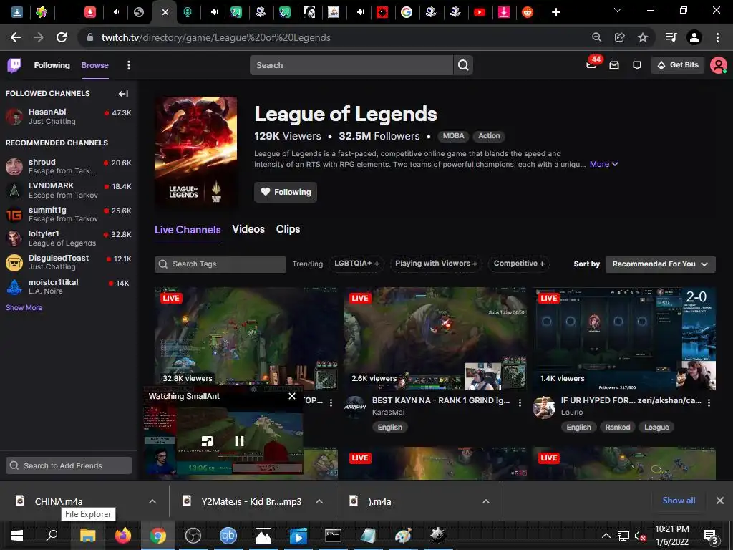Viewport: 733px width, 550px height.
Task: Click the Search Tags field
Action: [220, 264]
